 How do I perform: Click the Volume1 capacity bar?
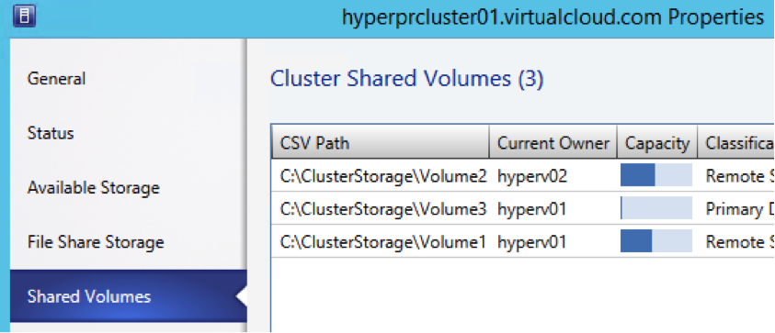click(x=656, y=242)
